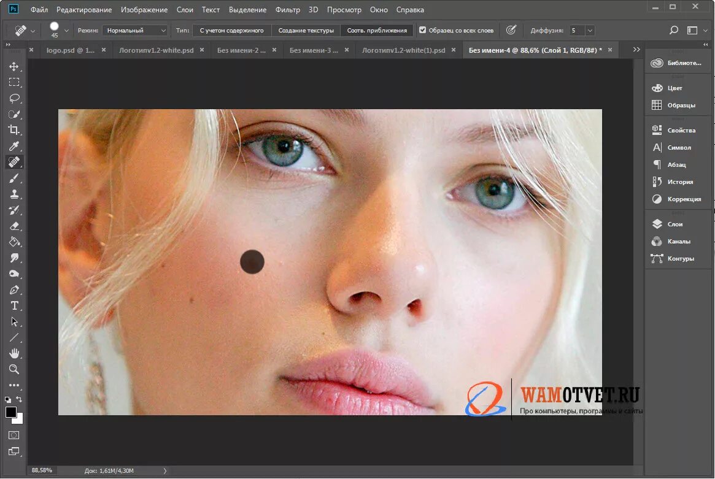
Task: Select the History Brush tool
Action: (14, 210)
